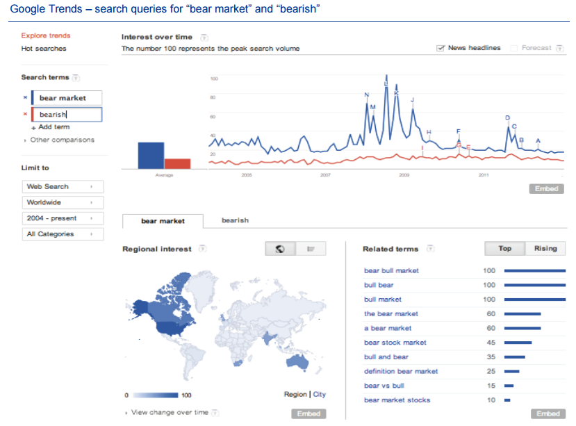Open the 'bull market' related term
The height and width of the screenshot is (426, 576).
click(382, 300)
